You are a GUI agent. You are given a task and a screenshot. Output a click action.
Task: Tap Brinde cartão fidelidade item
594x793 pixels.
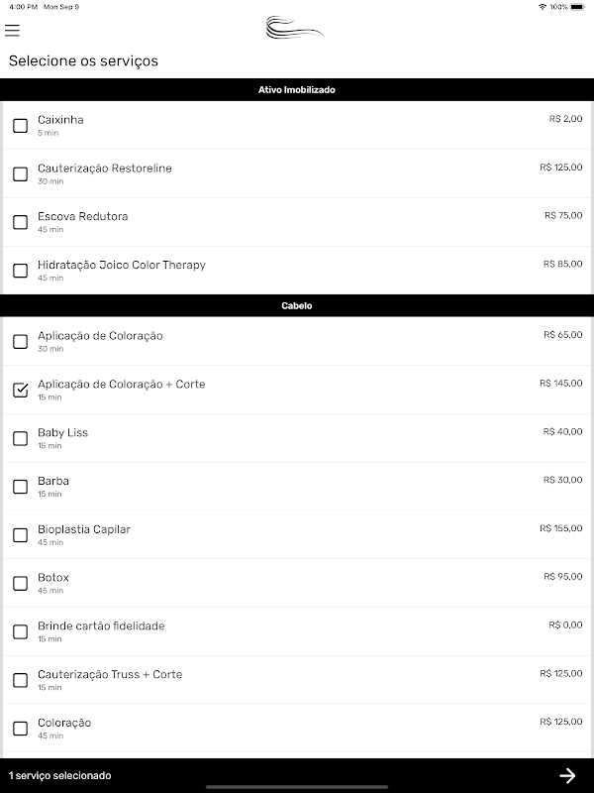tap(101, 626)
